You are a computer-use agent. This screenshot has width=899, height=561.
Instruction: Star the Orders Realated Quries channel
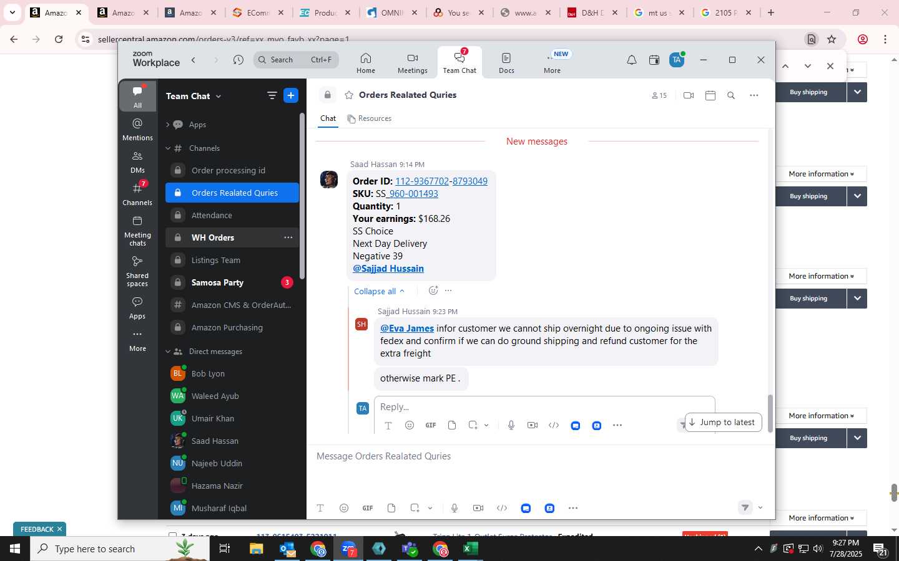(349, 95)
